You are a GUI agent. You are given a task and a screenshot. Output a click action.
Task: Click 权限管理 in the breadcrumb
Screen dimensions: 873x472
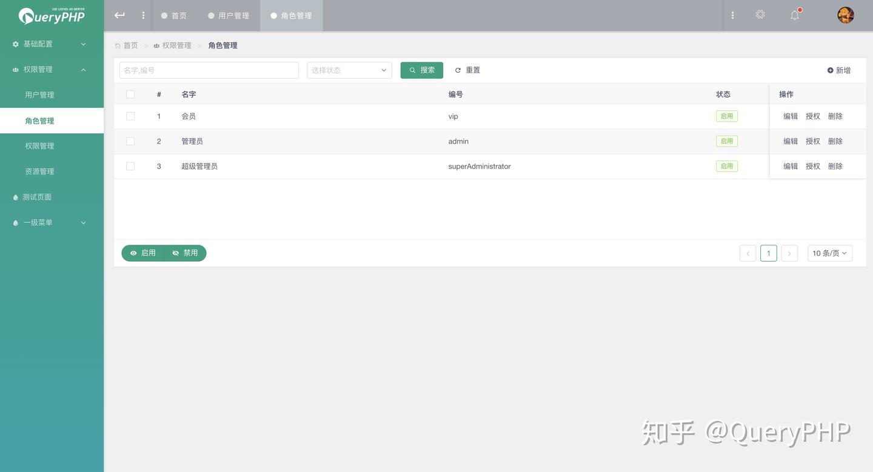click(176, 45)
